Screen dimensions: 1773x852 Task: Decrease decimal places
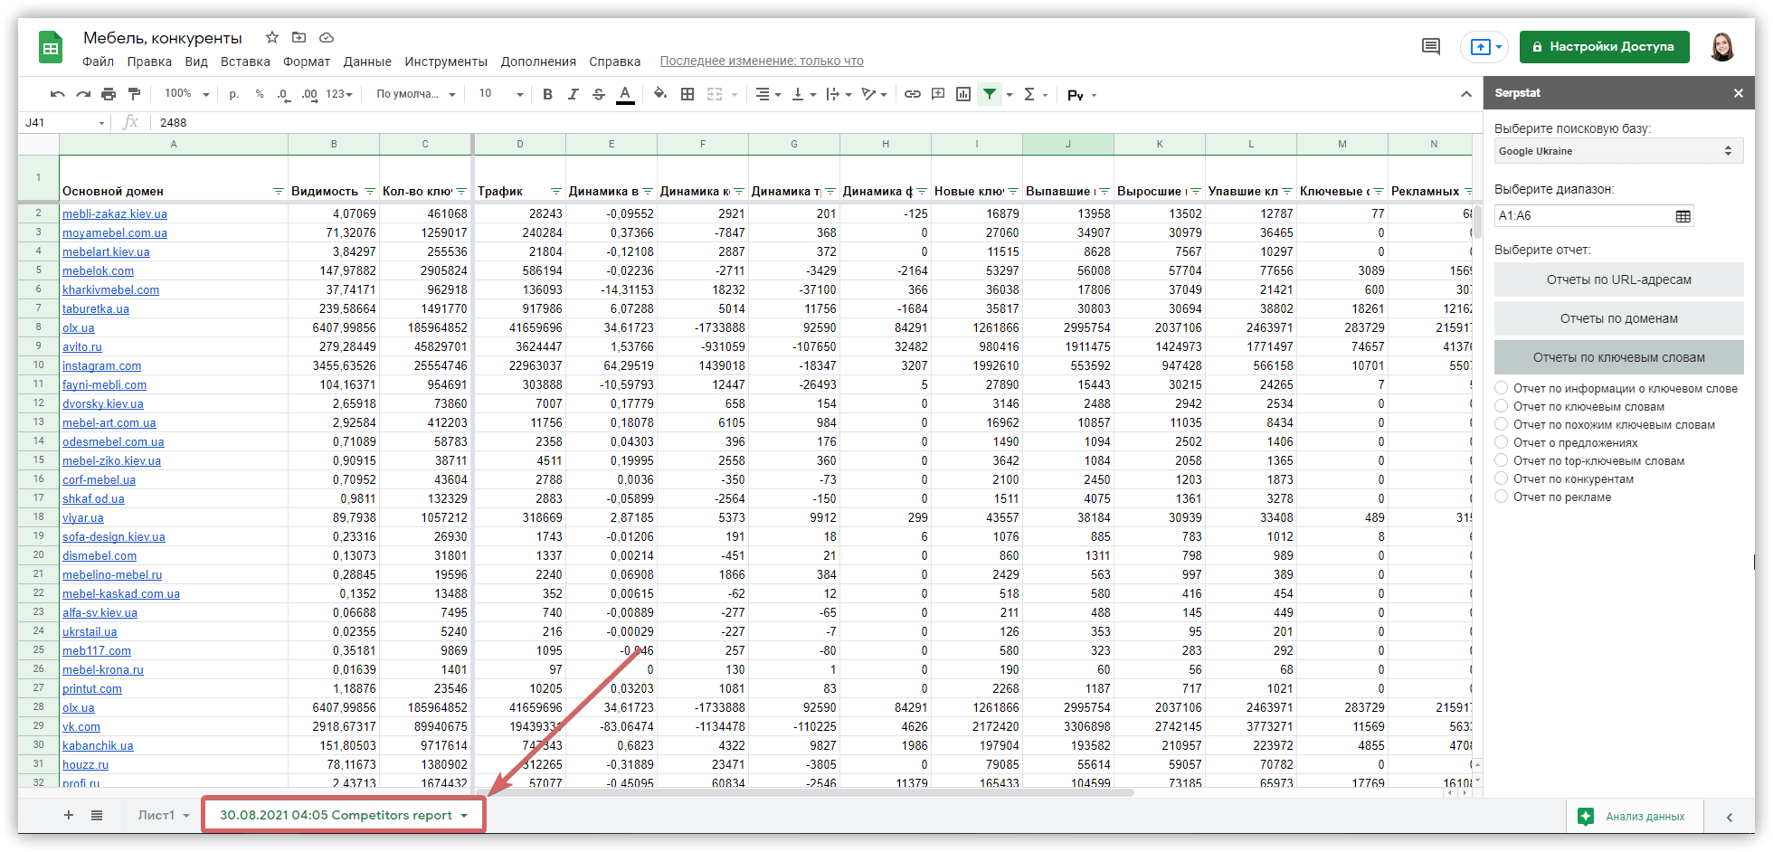[283, 94]
